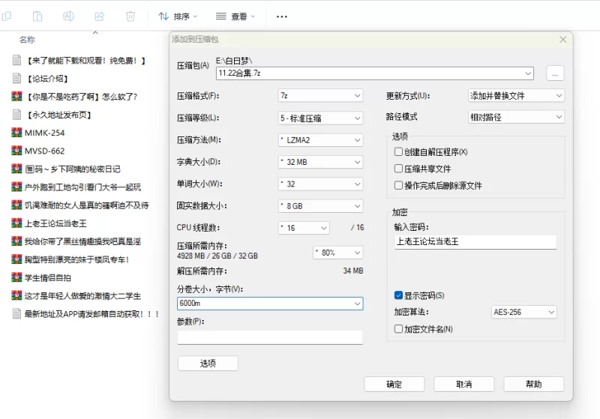Open the 查看 view menu
This screenshot has height=419, width=600.
(235, 16)
